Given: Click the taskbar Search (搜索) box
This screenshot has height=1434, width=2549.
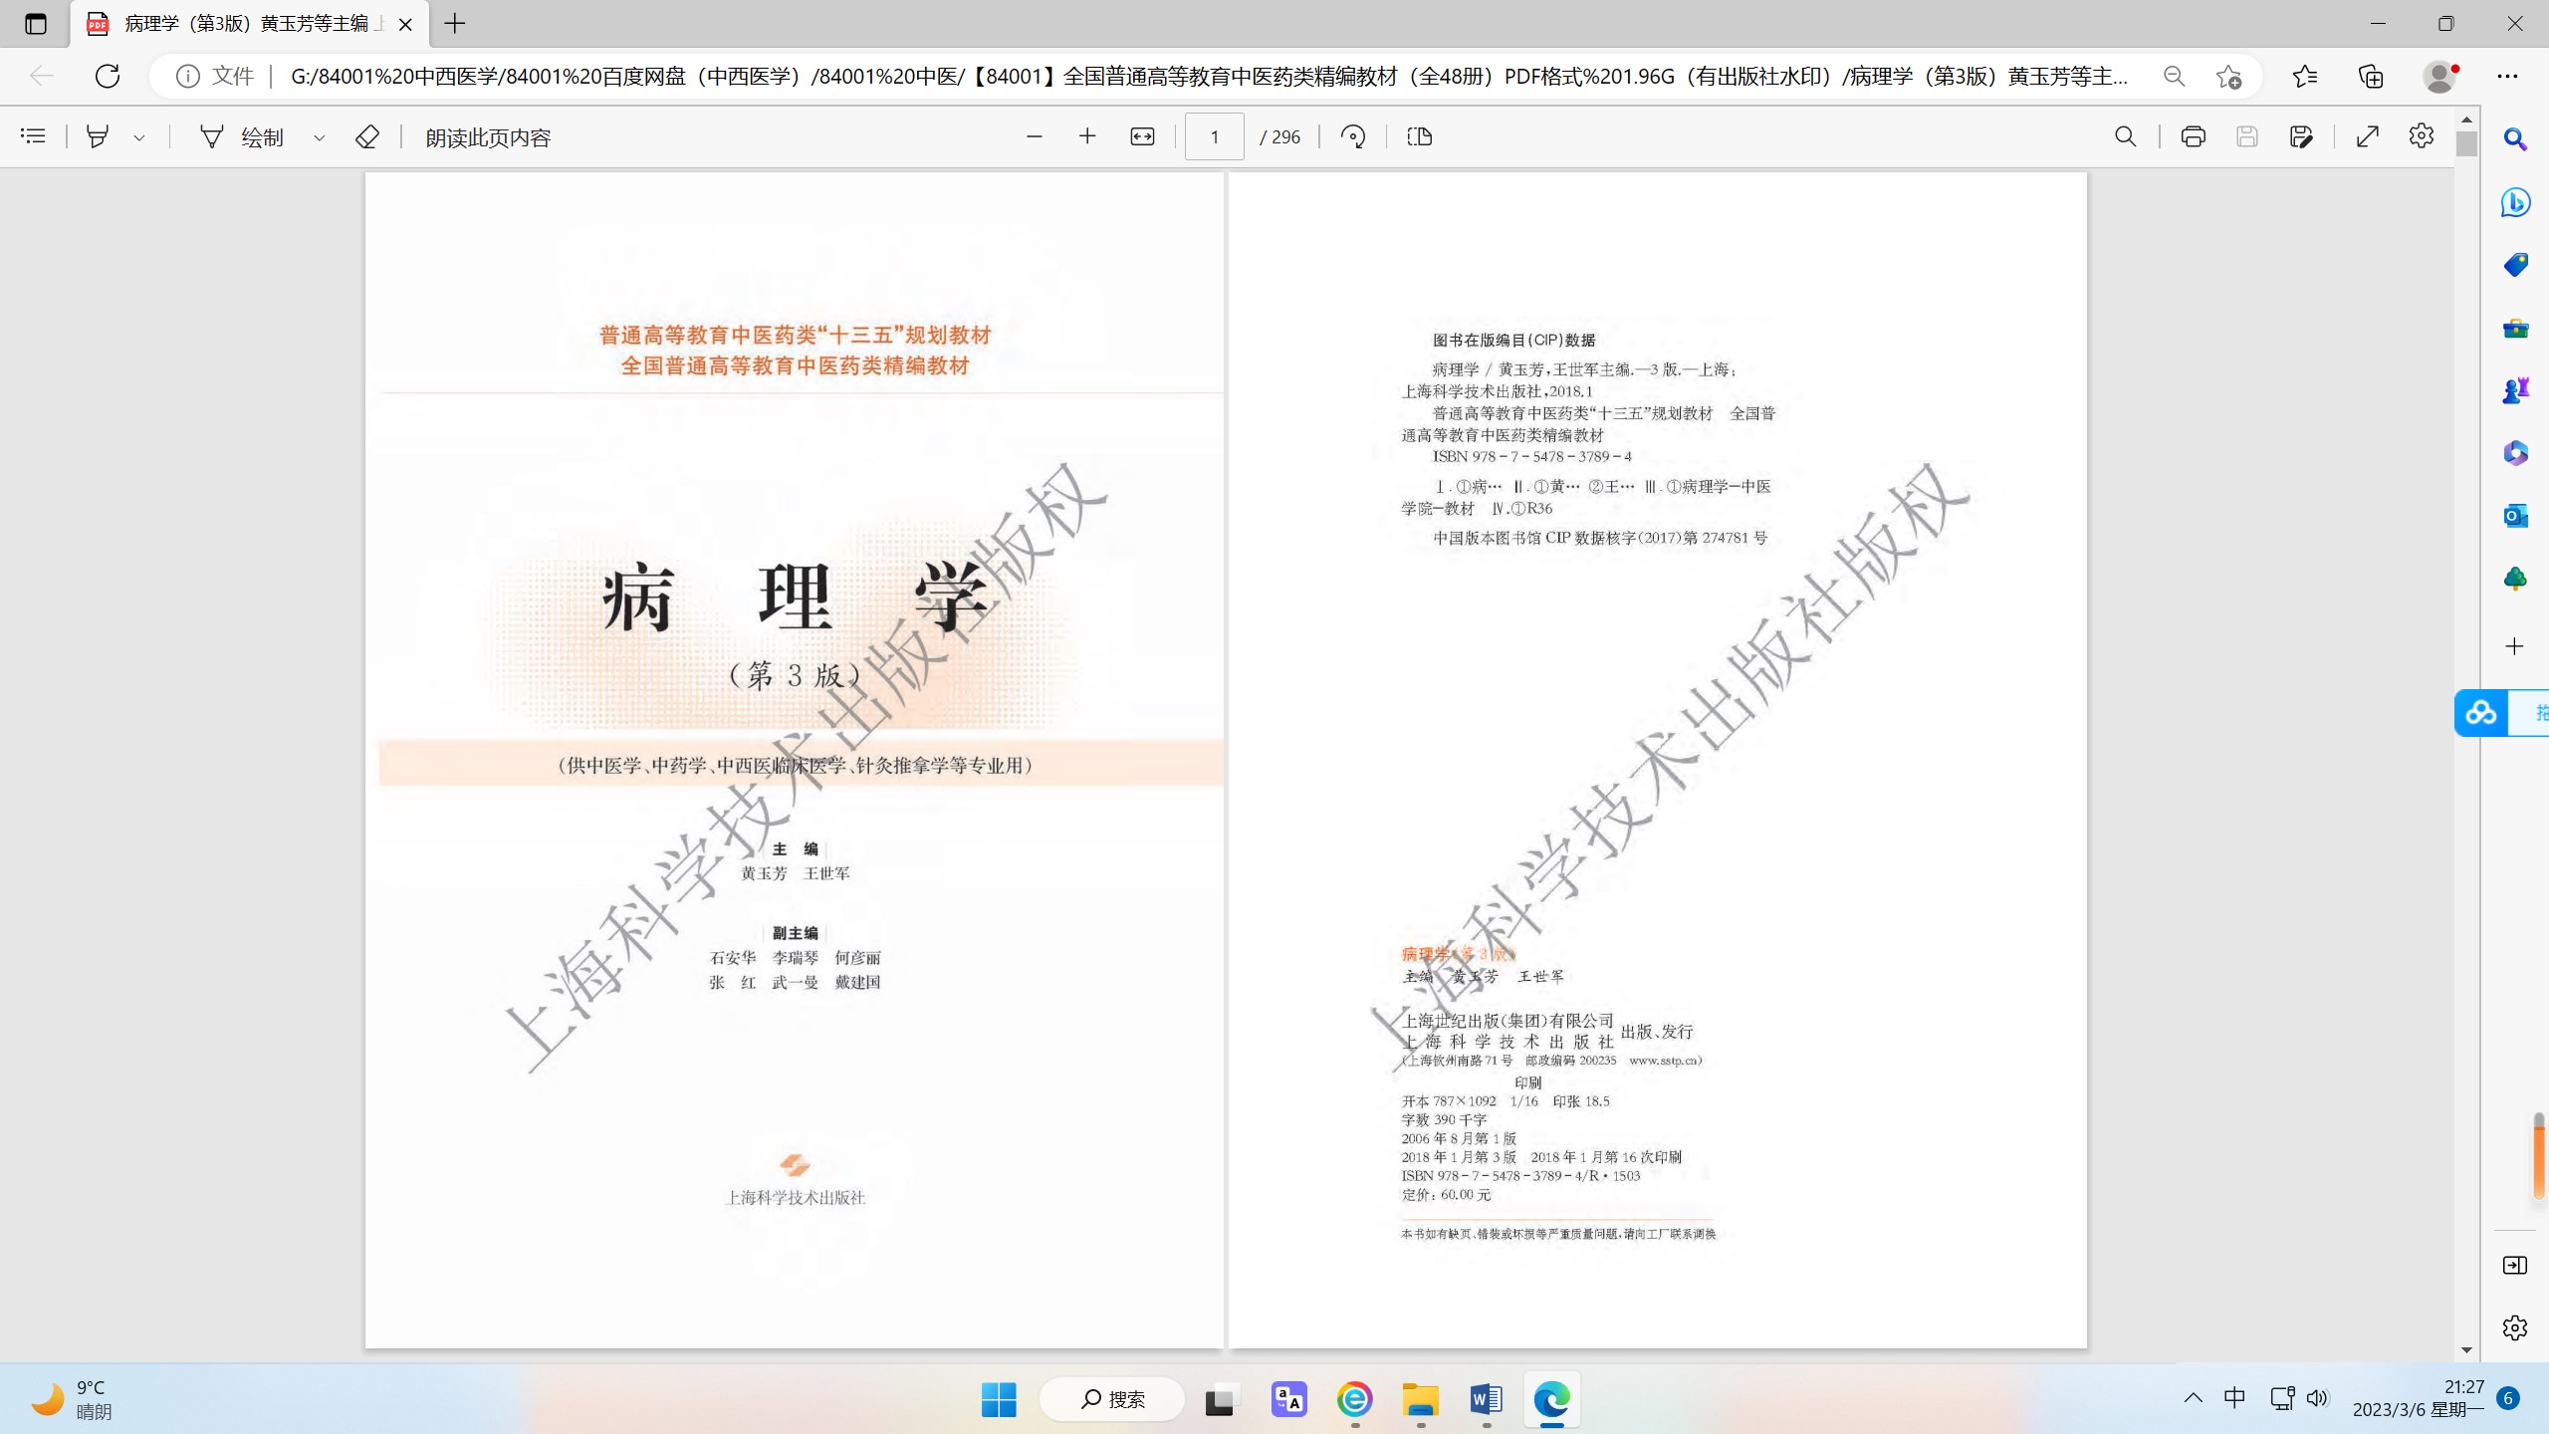Looking at the screenshot, I should click(x=1112, y=1399).
